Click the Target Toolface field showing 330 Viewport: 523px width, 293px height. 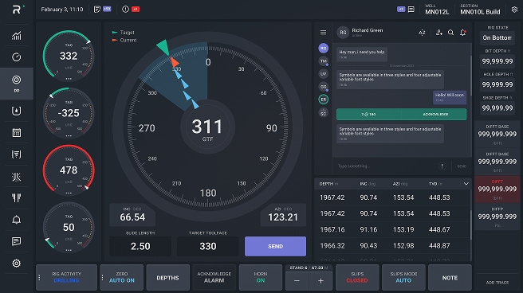[x=208, y=246]
